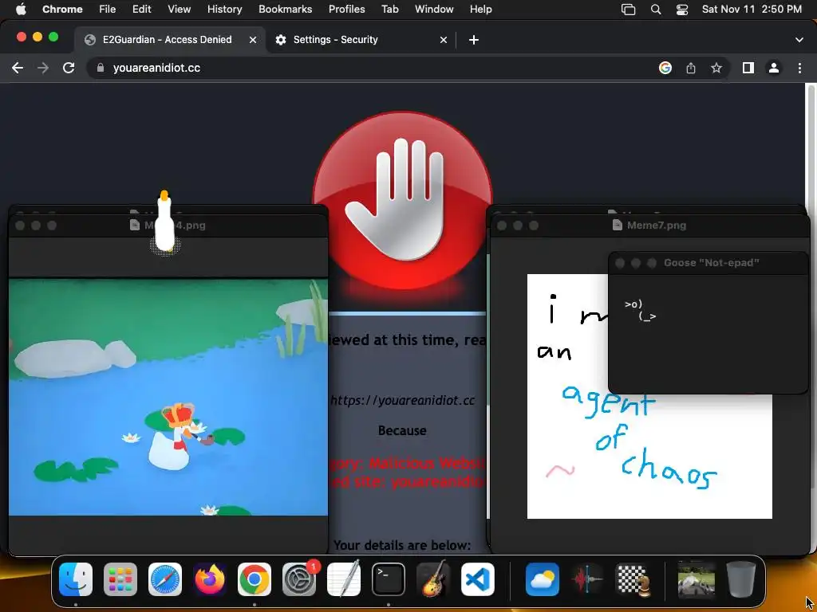
Task: Open the photo stack in the dock
Action: (x=697, y=579)
